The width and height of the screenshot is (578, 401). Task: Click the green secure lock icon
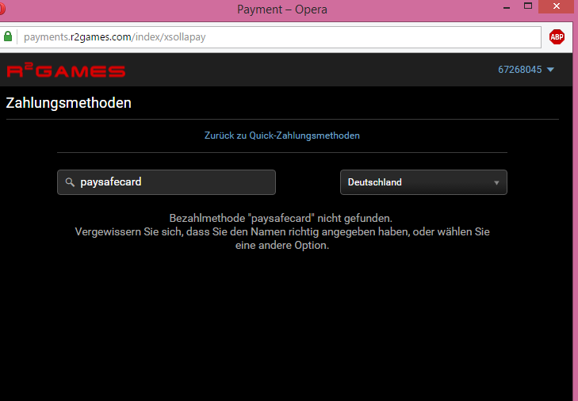click(x=8, y=36)
